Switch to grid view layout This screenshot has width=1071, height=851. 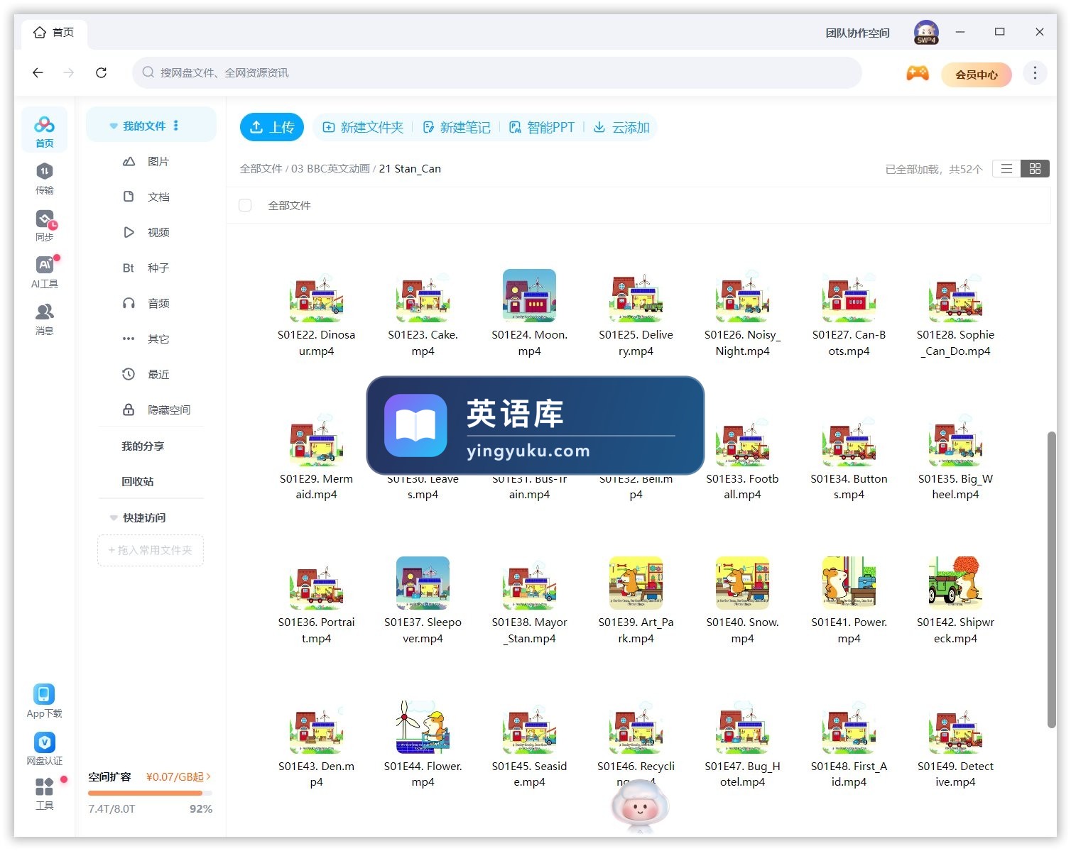pos(1035,169)
